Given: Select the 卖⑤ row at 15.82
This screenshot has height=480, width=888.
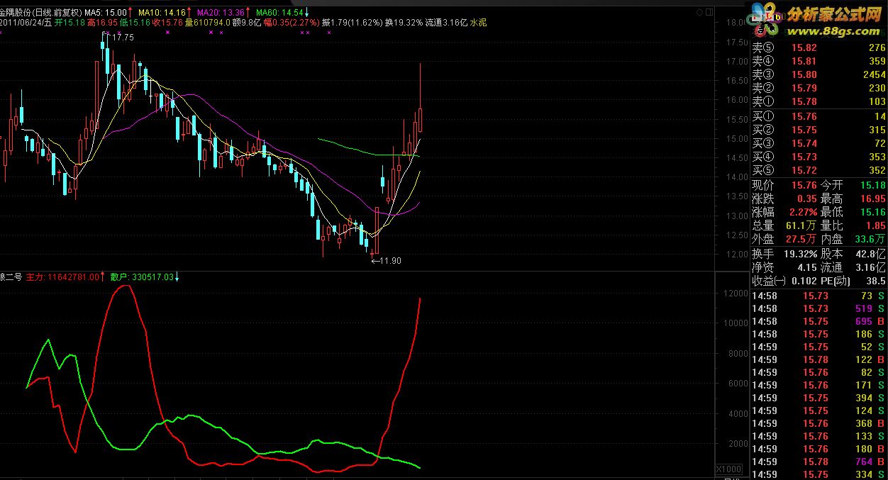Looking at the screenshot, I should point(819,48).
